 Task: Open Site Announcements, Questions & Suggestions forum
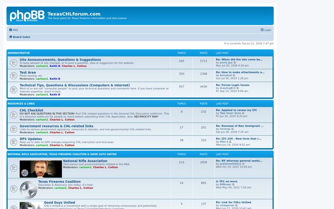(60, 60)
